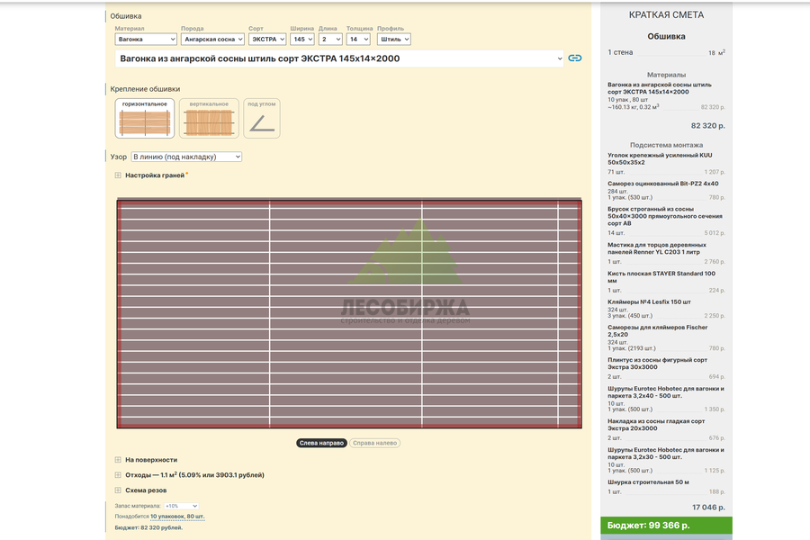The height and width of the screenshot is (540, 810).
Task: Select vertical cladding orientation thumbnail
Action: click(x=209, y=118)
